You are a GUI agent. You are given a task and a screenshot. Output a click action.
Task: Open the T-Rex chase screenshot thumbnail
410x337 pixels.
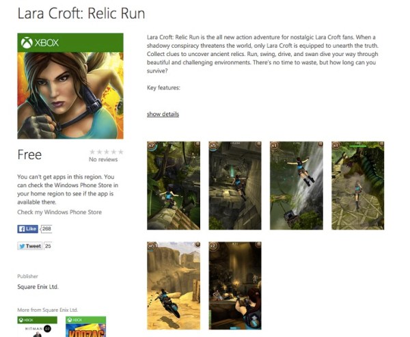click(358, 185)
